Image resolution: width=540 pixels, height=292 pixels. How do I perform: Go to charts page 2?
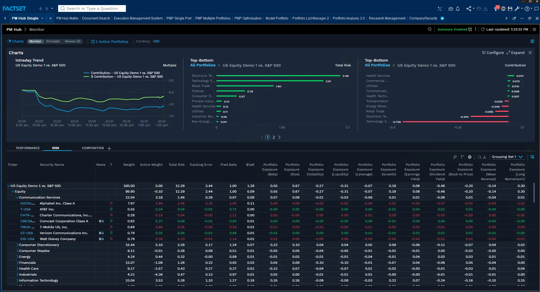(x=274, y=137)
